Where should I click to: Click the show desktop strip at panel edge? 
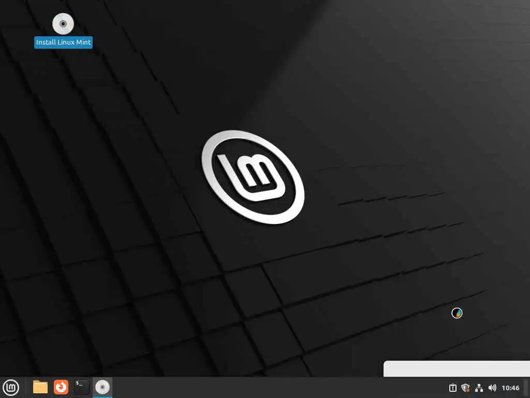click(526, 388)
